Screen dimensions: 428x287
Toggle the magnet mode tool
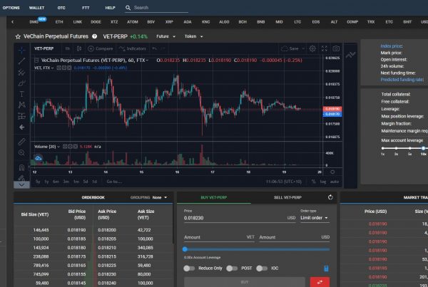point(21,167)
